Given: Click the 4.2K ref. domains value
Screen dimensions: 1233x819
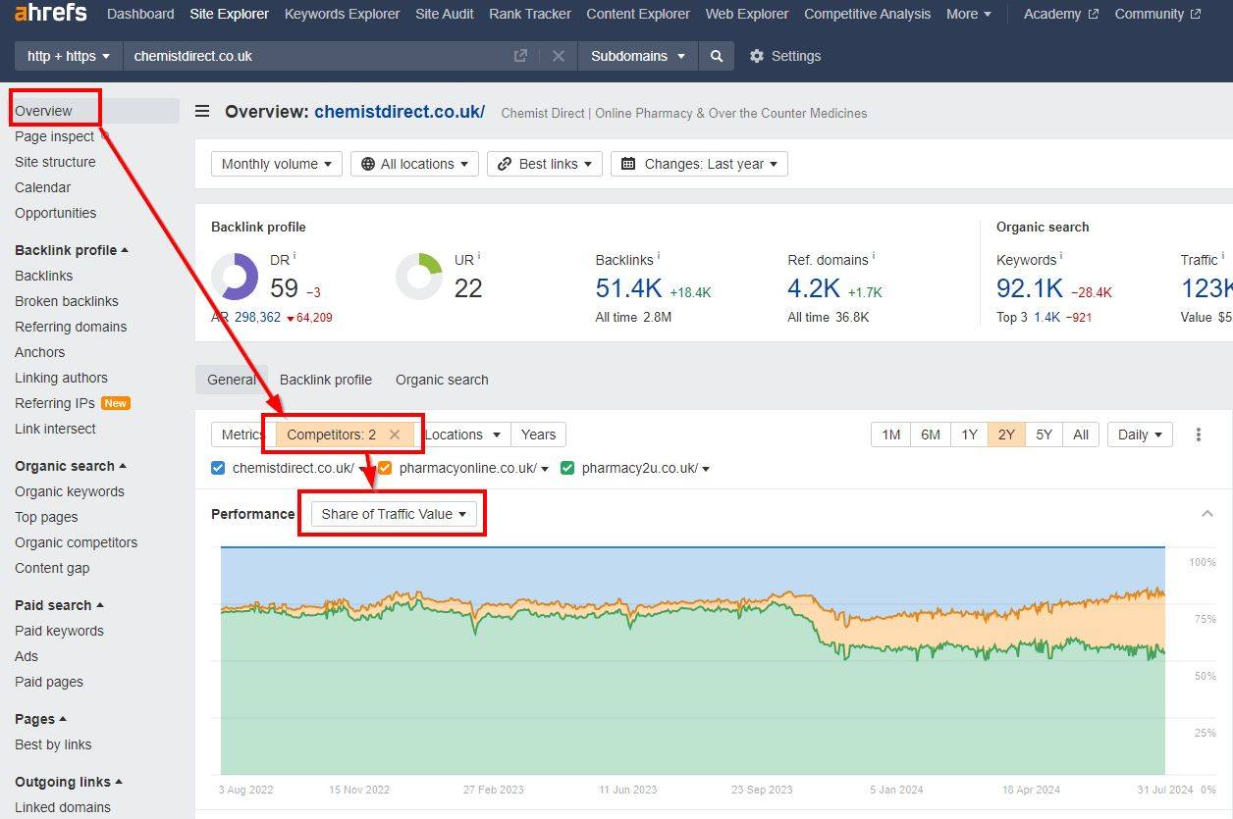Looking at the screenshot, I should [x=814, y=288].
